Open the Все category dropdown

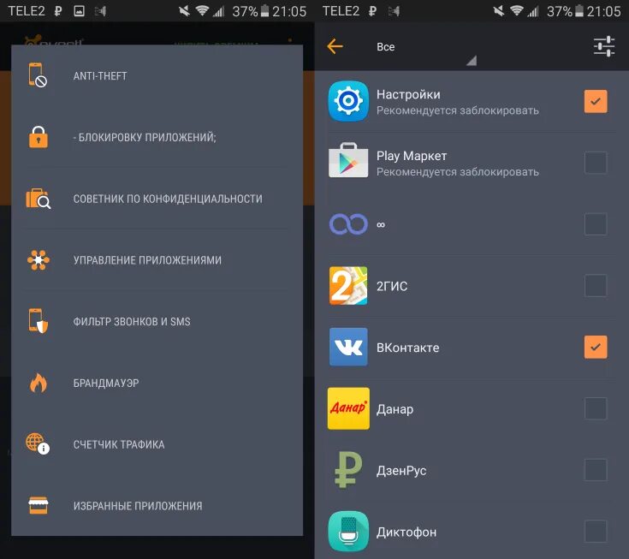tap(425, 47)
